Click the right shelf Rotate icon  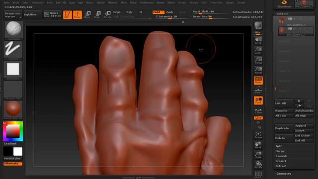point(258,165)
